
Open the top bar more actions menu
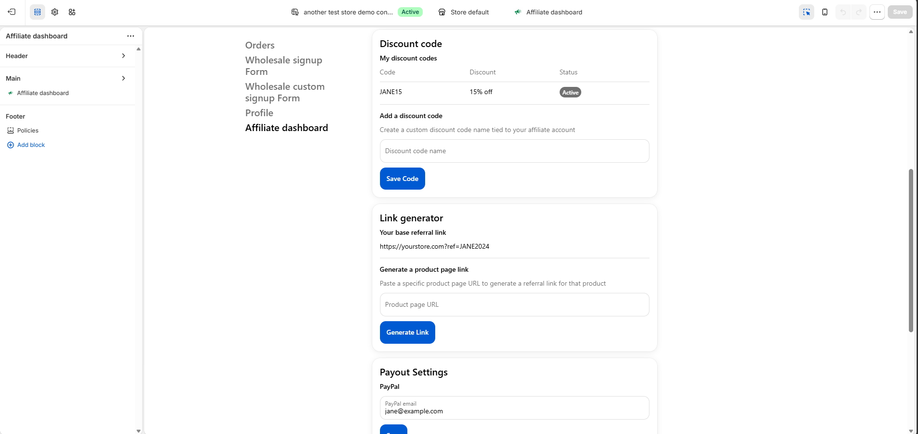click(x=877, y=12)
